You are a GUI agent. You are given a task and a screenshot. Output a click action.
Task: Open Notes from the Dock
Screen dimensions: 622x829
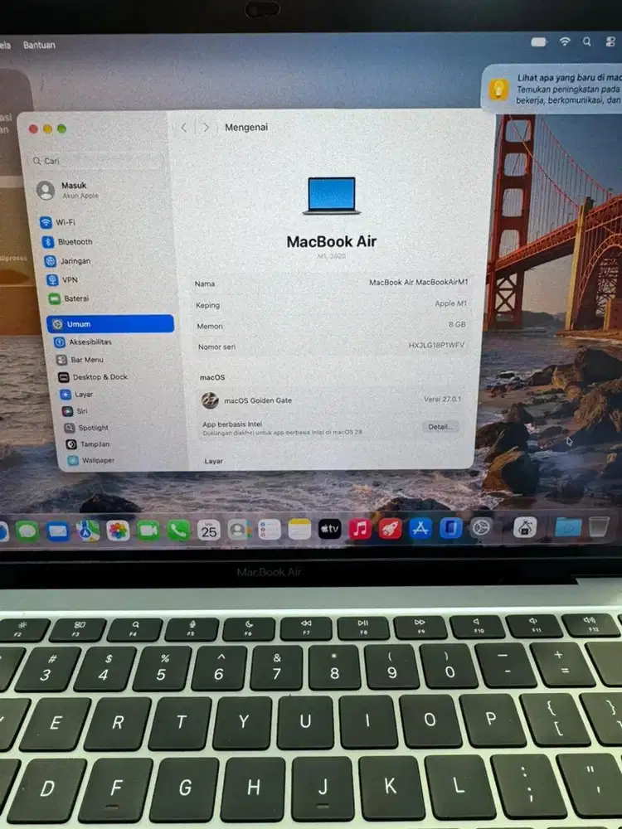(299, 529)
